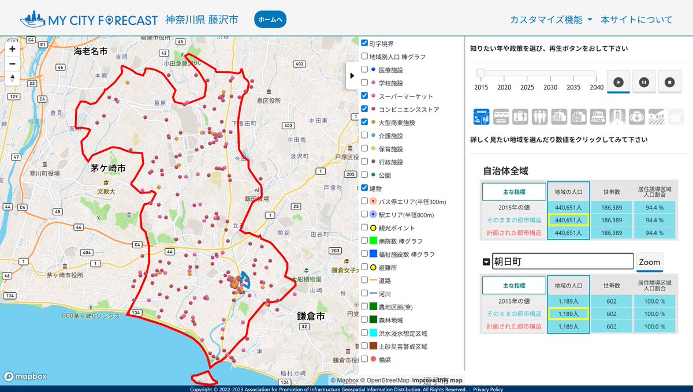Start the forecast playback with play button

(618, 82)
